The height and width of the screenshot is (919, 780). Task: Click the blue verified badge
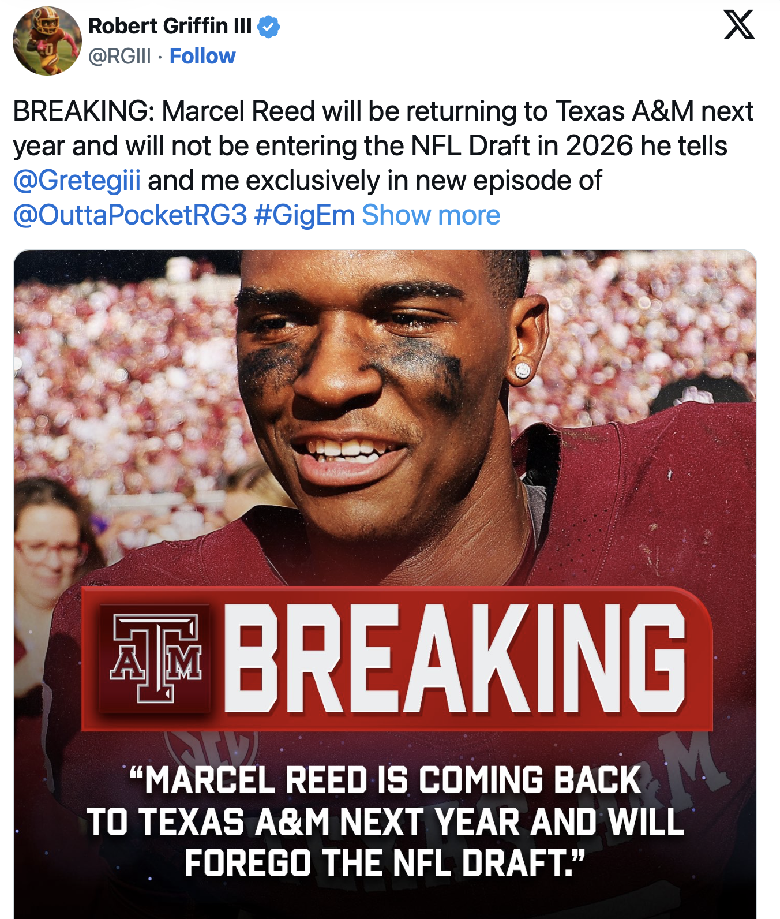tap(268, 27)
